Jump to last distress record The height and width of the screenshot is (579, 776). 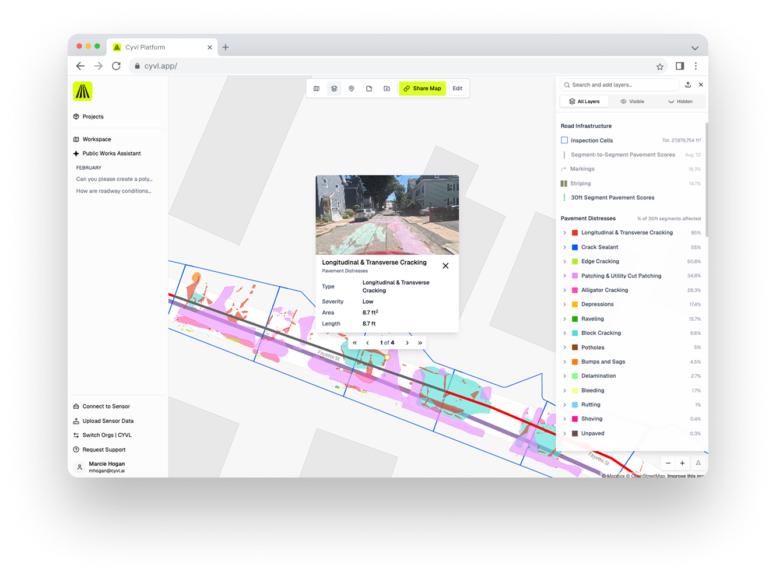point(420,343)
